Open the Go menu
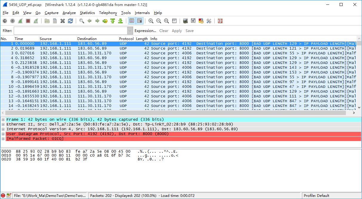This screenshot has width=362, height=199. (38, 13)
